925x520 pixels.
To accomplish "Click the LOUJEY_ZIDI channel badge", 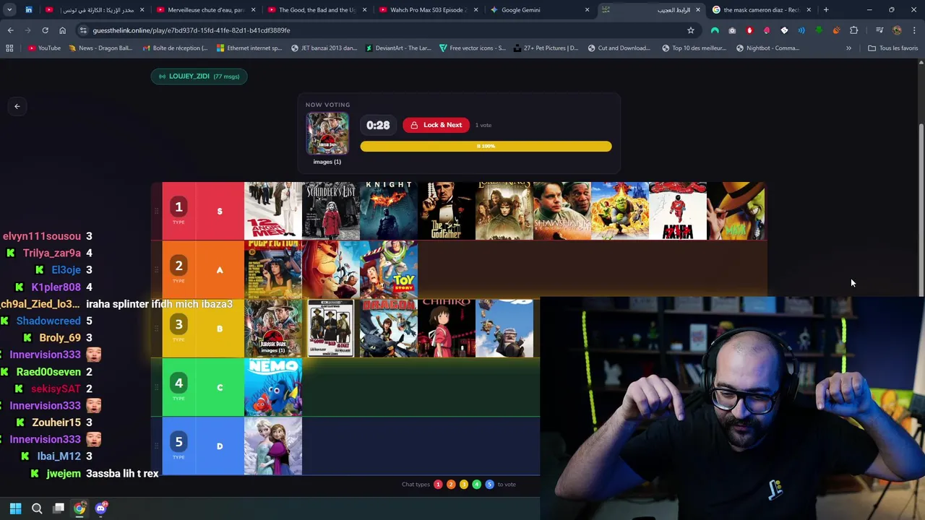I will [x=199, y=76].
